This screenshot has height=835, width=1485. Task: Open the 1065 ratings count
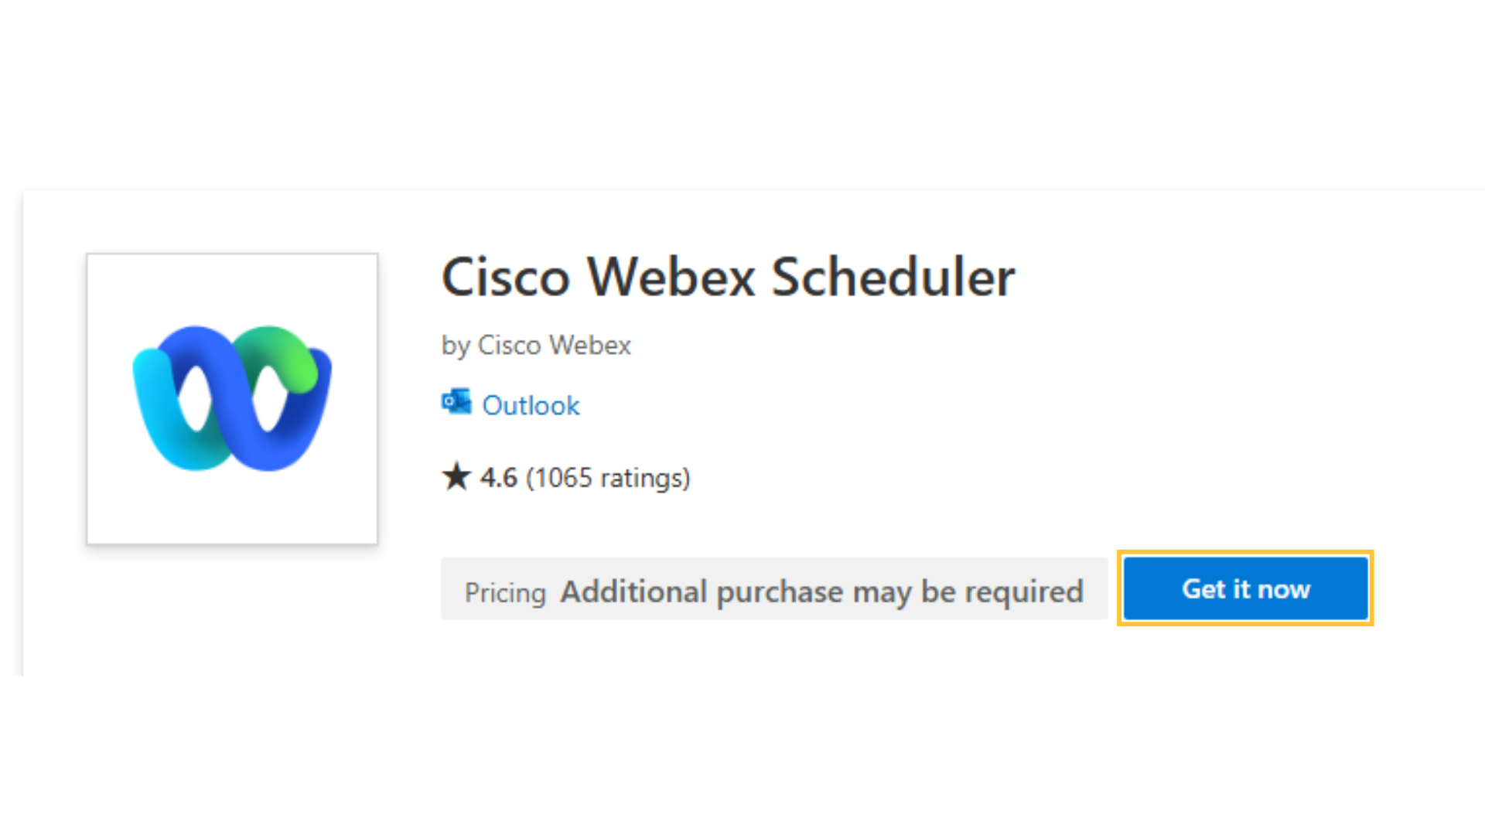608,478
